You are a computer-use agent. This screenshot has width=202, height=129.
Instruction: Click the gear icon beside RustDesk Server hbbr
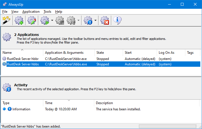(4, 59)
